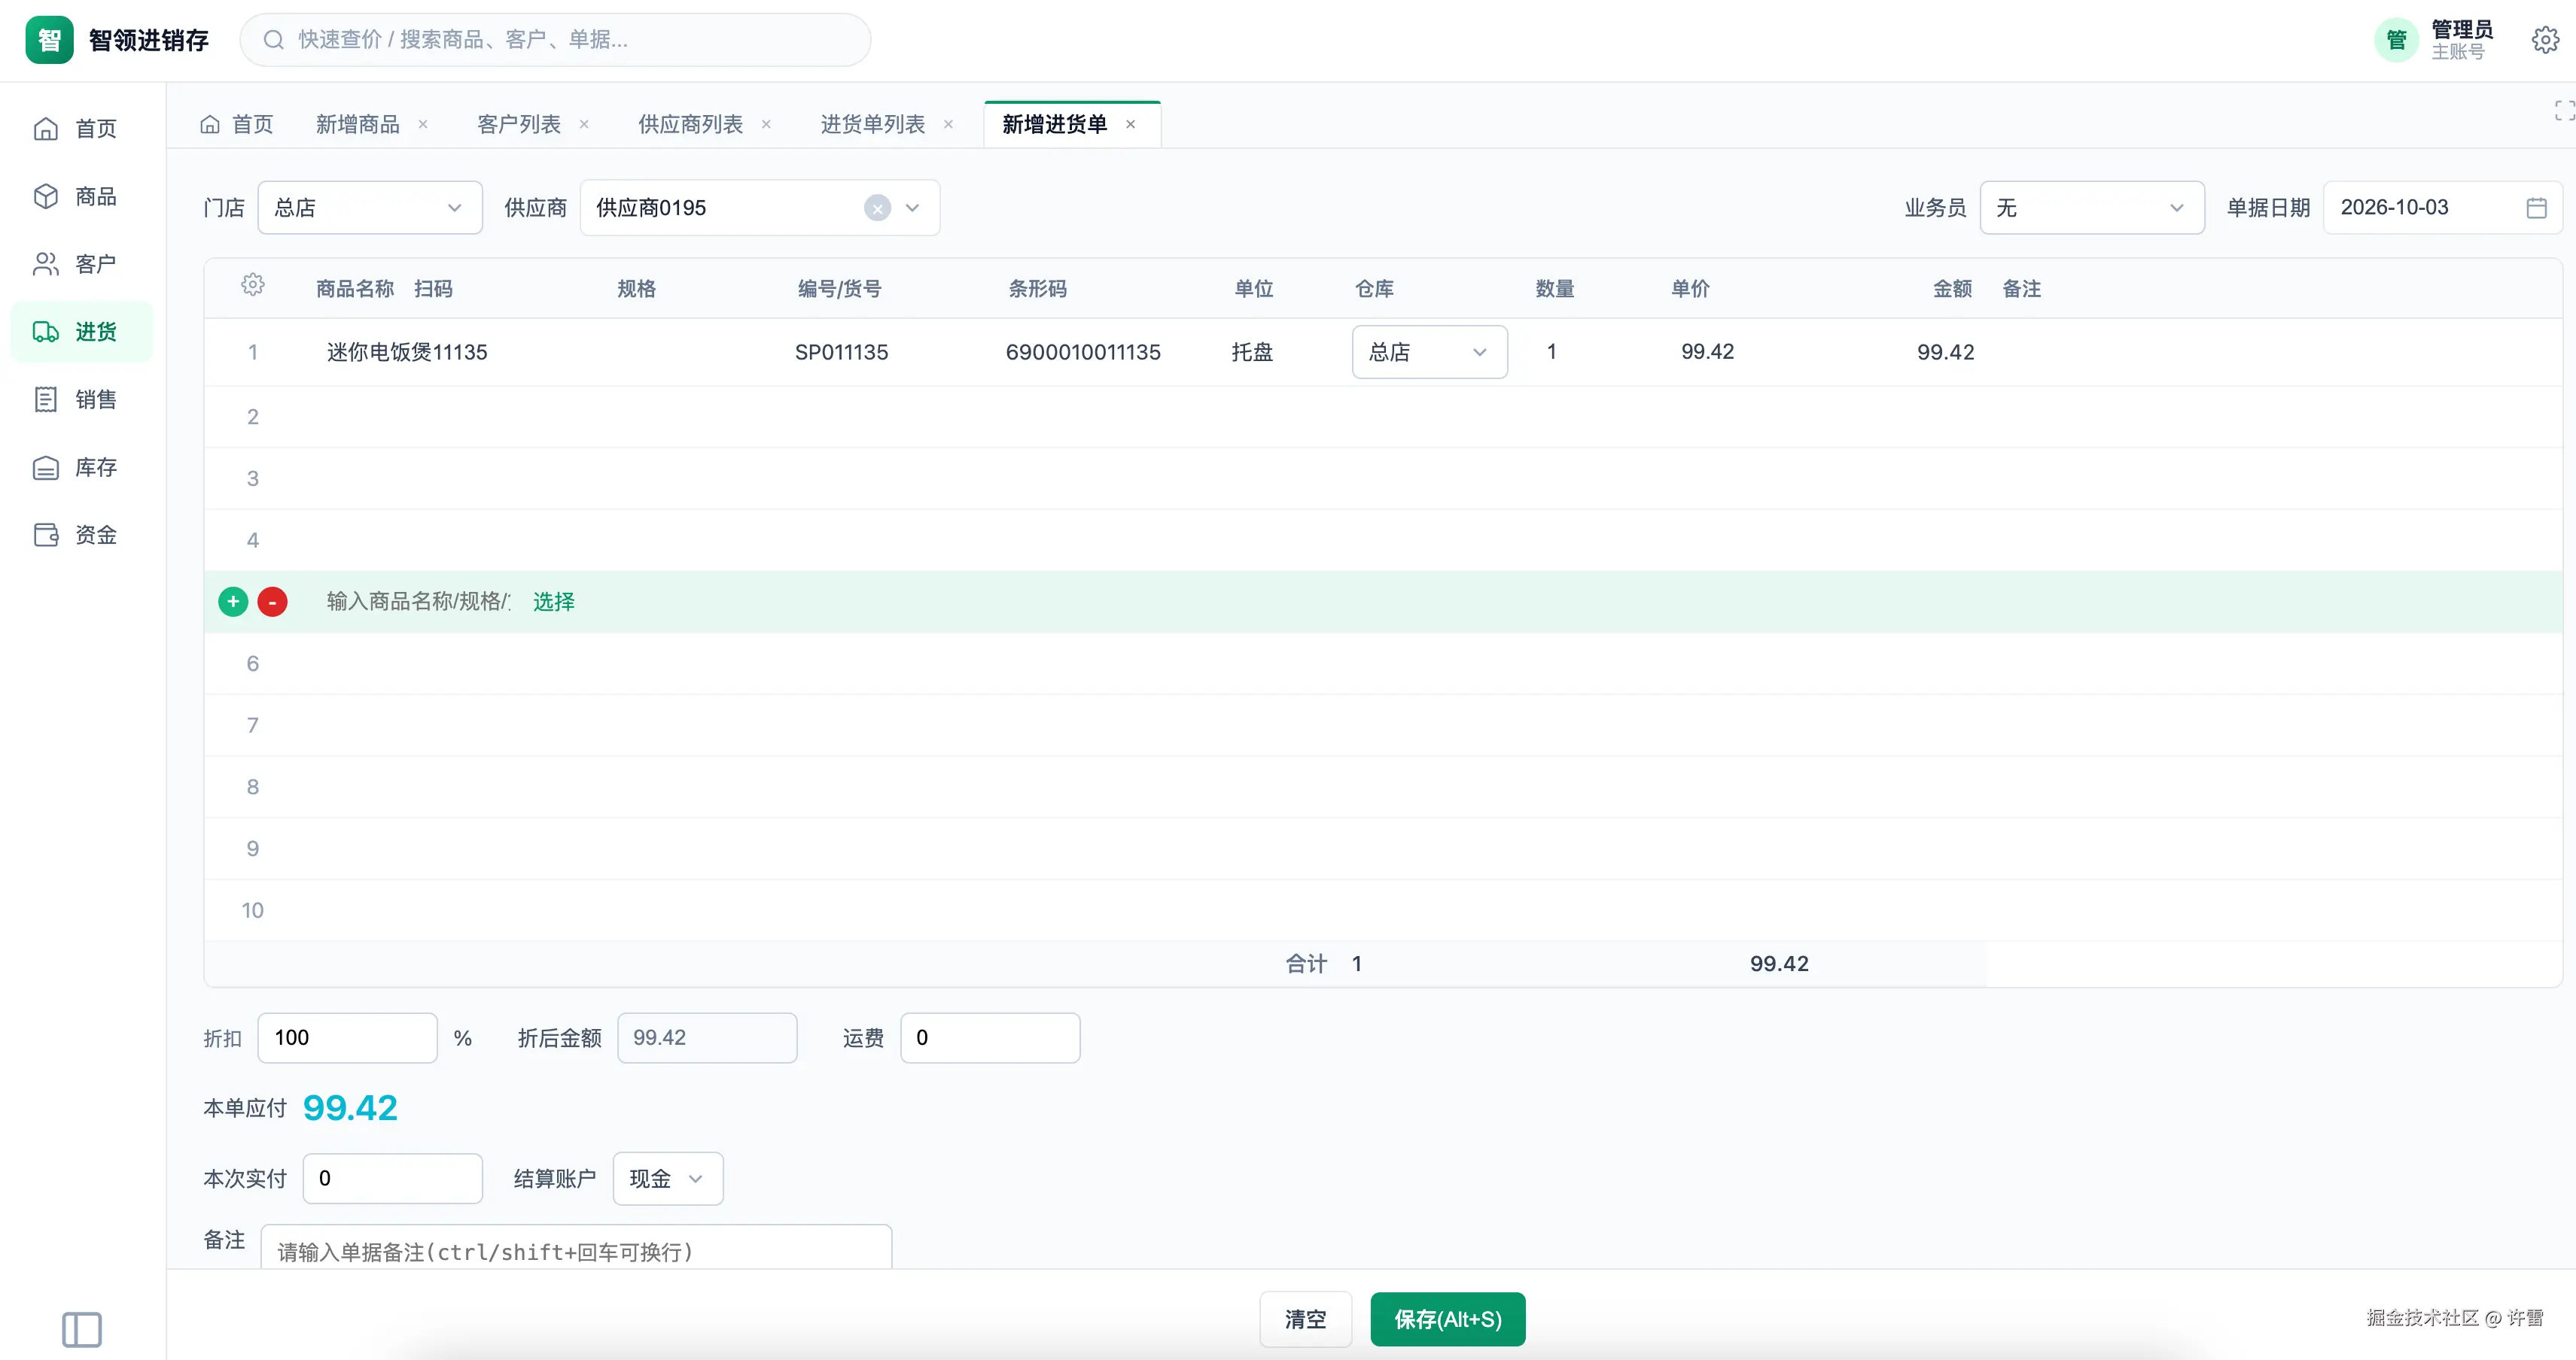This screenshot has height=1360, width=2576.
Task: Expand the 门店 总店 dropdown
Action: click(370, 208)
